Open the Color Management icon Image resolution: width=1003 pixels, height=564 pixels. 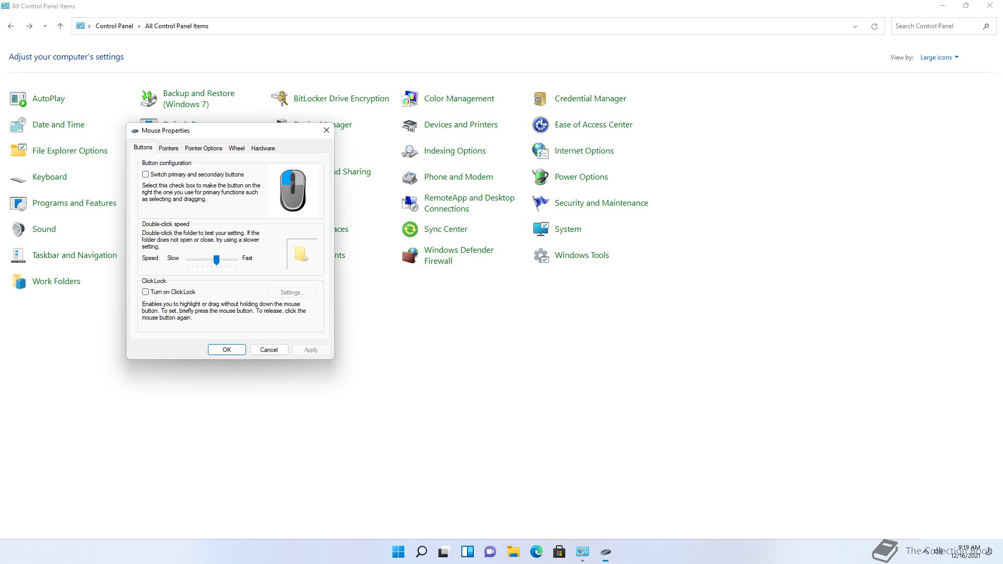coord(410,99)
